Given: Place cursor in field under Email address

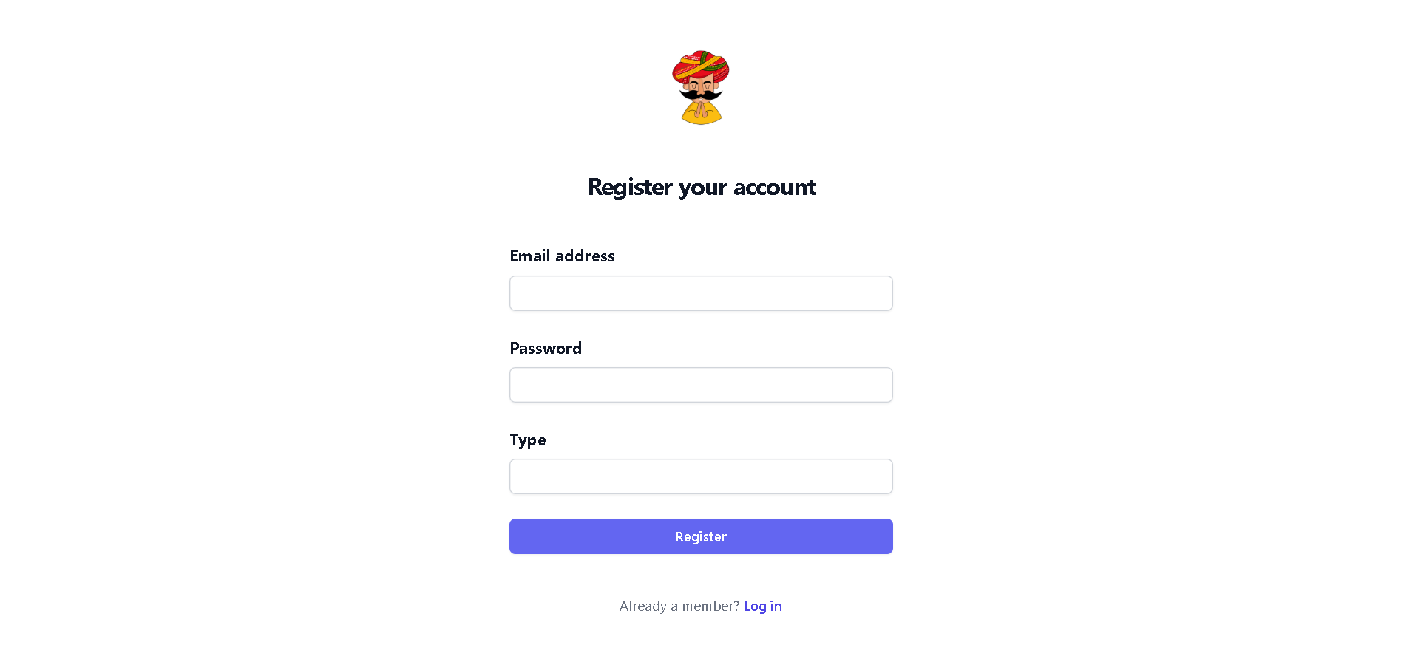Looking at the screenshot, I should [701, 293].
